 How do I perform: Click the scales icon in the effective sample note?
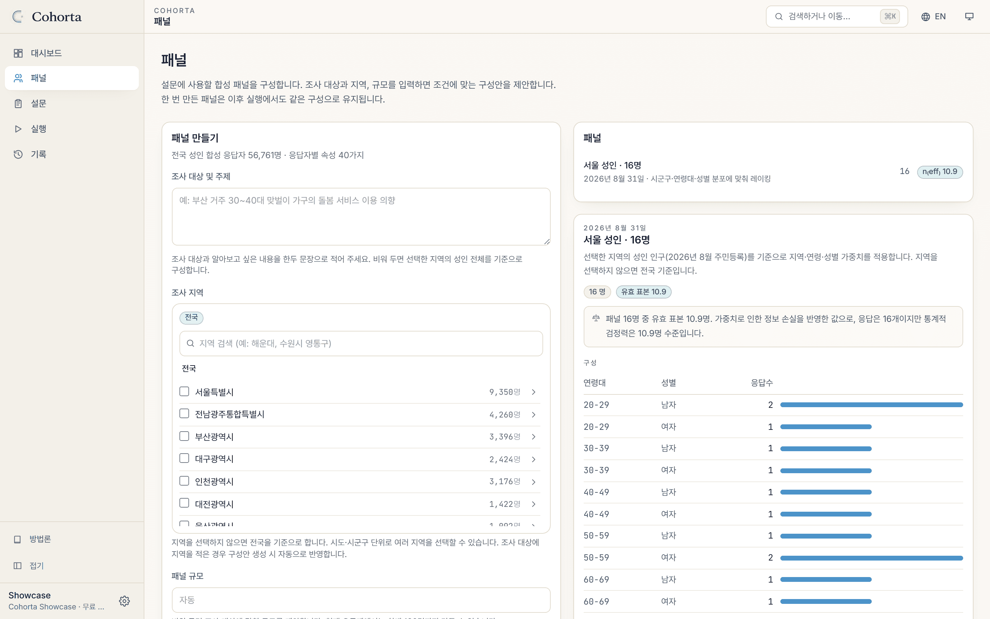[596, 318]
